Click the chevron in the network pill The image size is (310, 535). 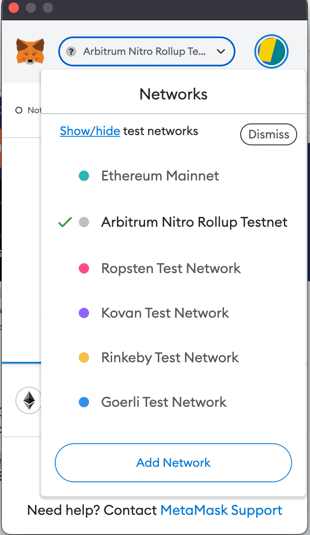tap(221, 51)
